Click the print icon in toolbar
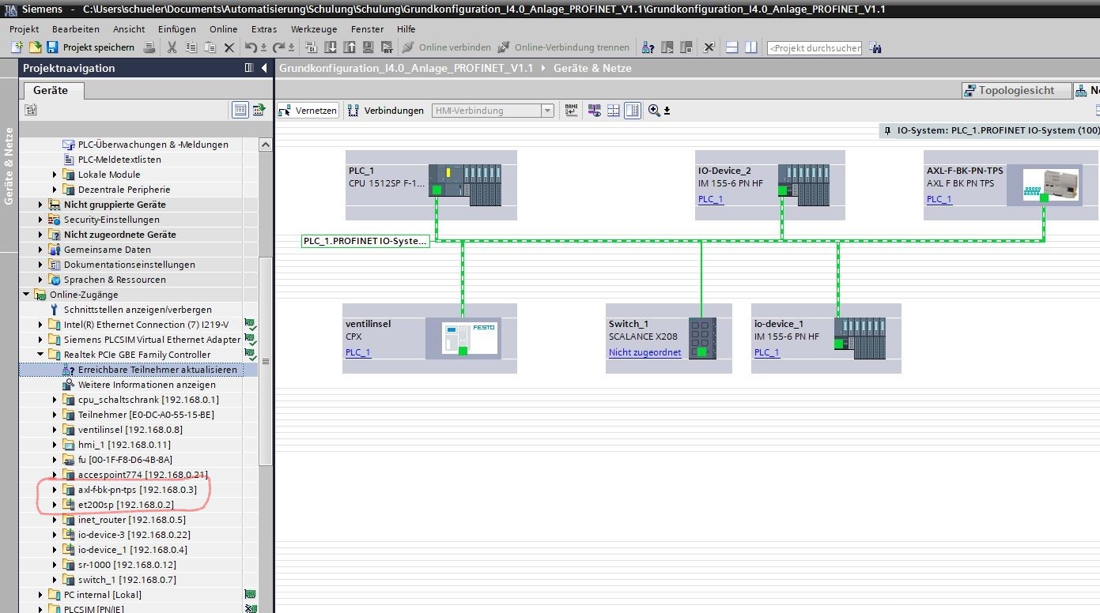Screen dimensions: 1100x613 [x=149, y=47]
